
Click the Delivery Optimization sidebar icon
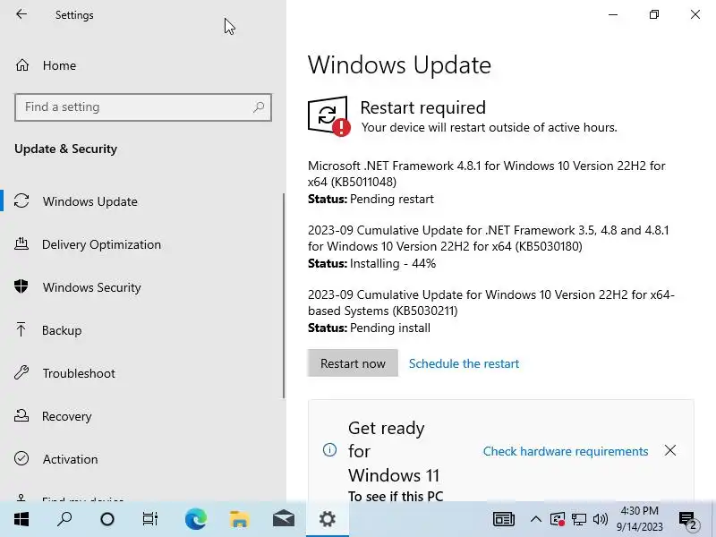[x=21, y=243]
